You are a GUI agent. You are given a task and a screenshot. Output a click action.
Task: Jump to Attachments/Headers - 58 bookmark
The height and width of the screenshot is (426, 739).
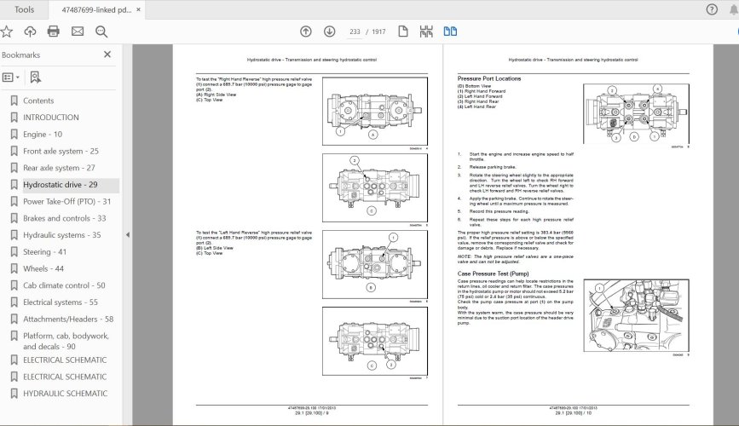(68, 319)
